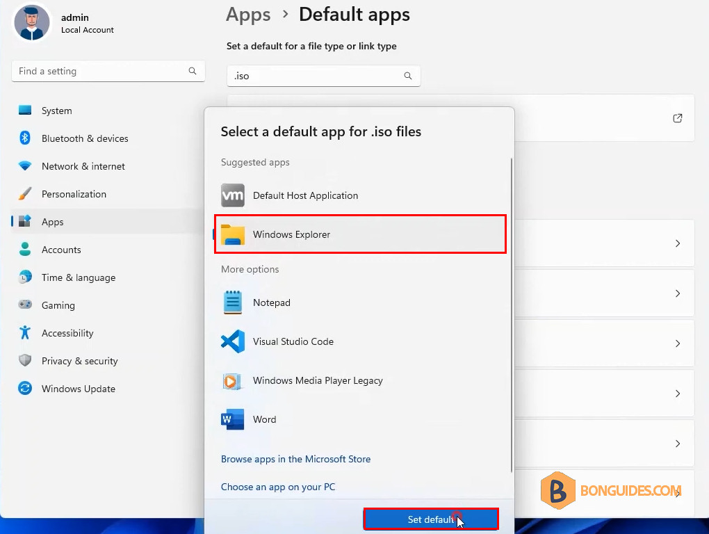This screenshot has width=709, height=534.
Task: Click the System monitor icon in sidebar
Action: coord(25,111)
